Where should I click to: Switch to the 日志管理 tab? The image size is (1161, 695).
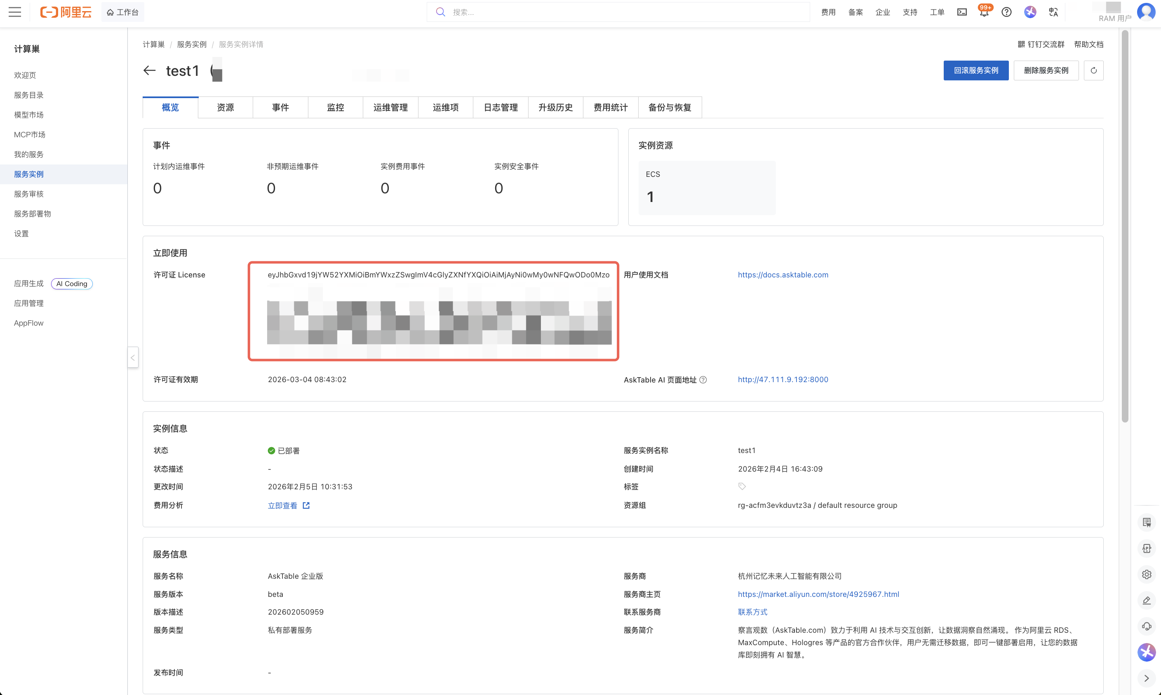click(500, 108)
